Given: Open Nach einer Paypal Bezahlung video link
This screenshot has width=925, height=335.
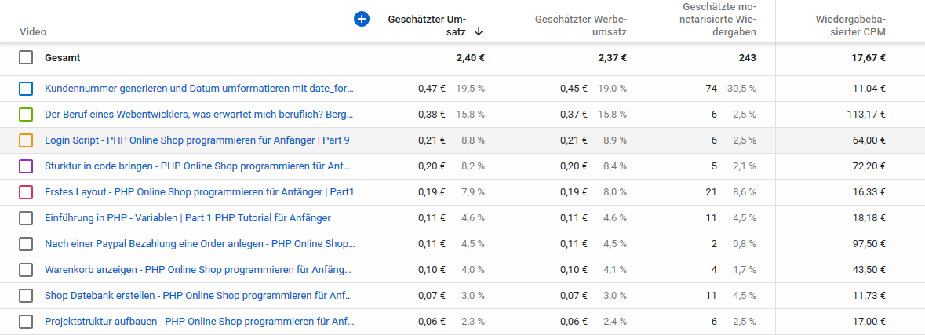Looking at the screenshot, I should [x=199, y=244].
